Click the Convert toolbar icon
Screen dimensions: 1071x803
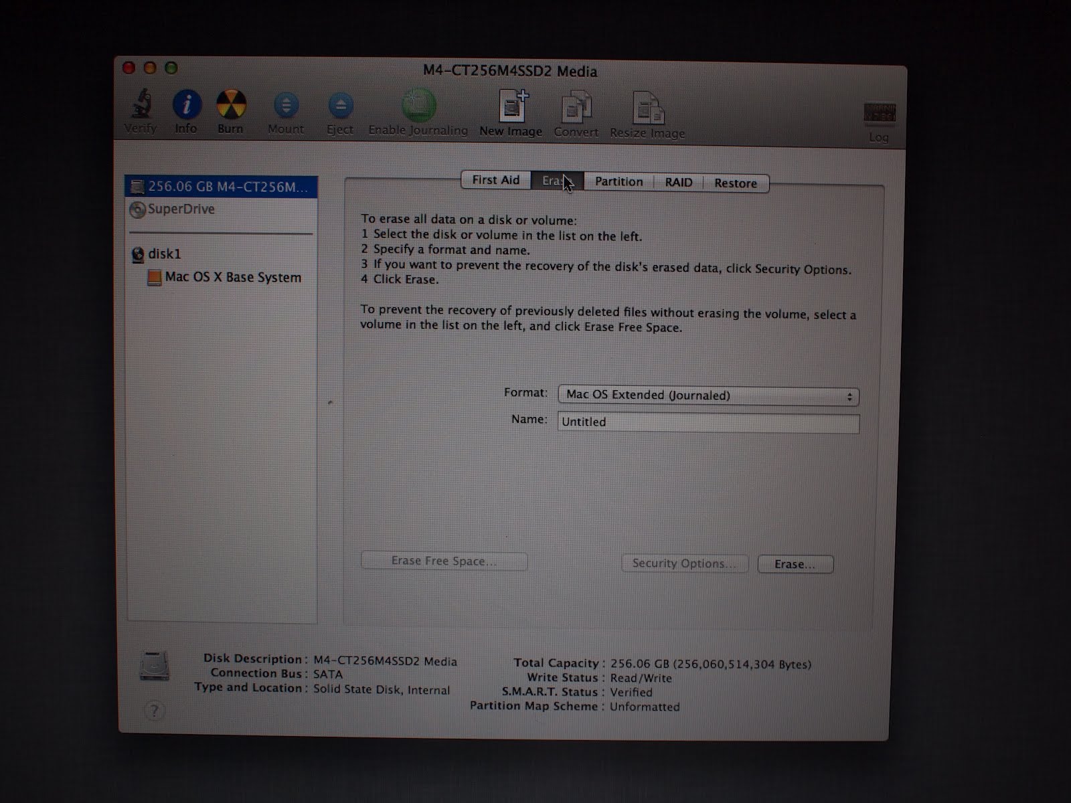tap(576, 108)
